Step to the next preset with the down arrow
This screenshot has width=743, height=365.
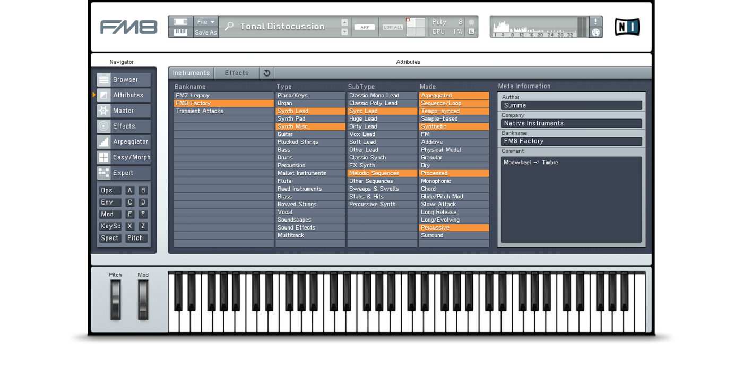point(344,32)
